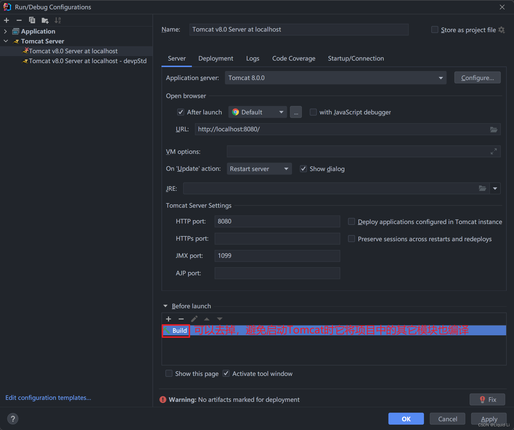Enable Preserve sessions across restarts and redeploys
The height and width of the screenshot is (430, 514).
[351, 239]
